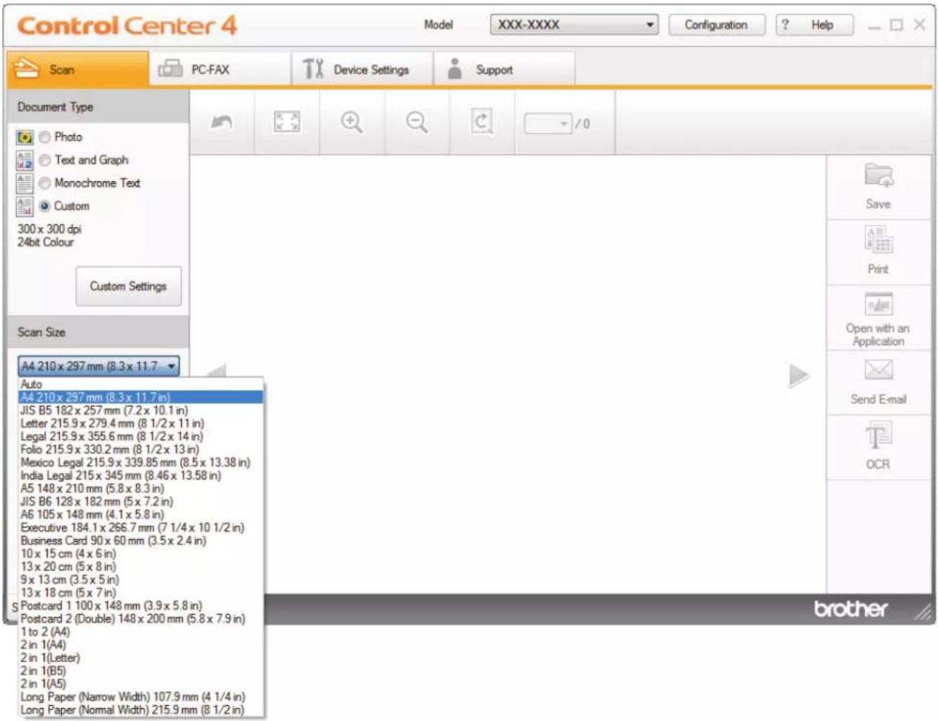Choose 2 in 1(Letter) option
This screenshot has width=938, height=721.
(x=141, y=657)
